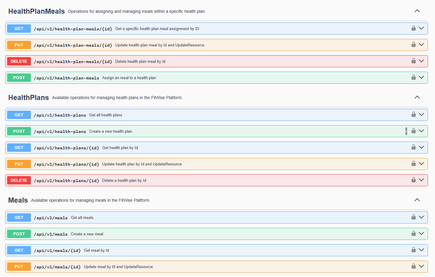
Task: Click the GET badge for health-plan-meals/{id}
Action: pos(19,29)
